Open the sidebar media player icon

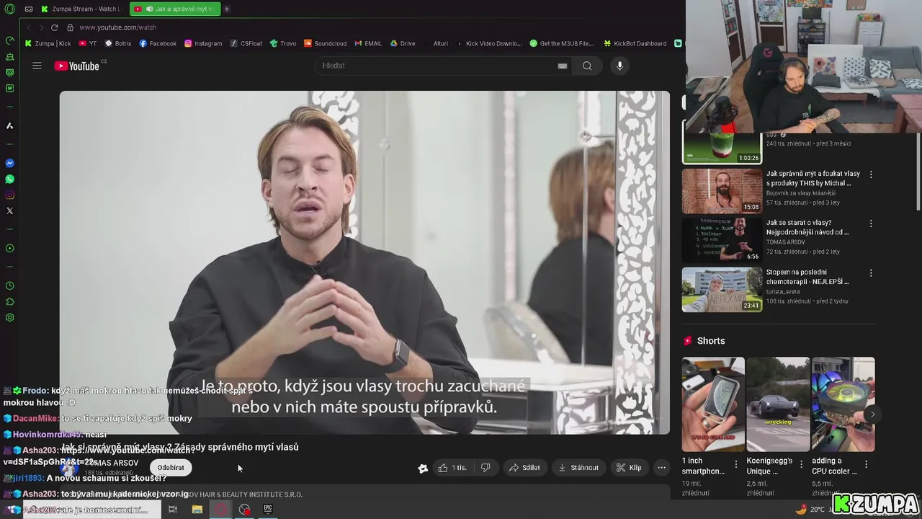coord(9,248)
